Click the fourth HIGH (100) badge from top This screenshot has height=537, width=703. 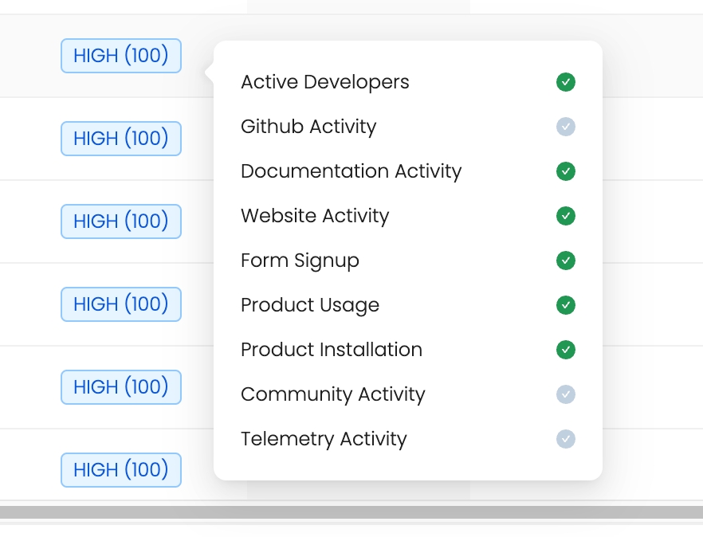(121, 304)
